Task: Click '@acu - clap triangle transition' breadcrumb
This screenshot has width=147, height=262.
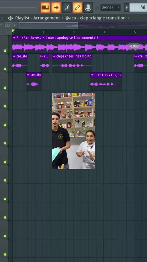Action: click(x=95, y=18)
